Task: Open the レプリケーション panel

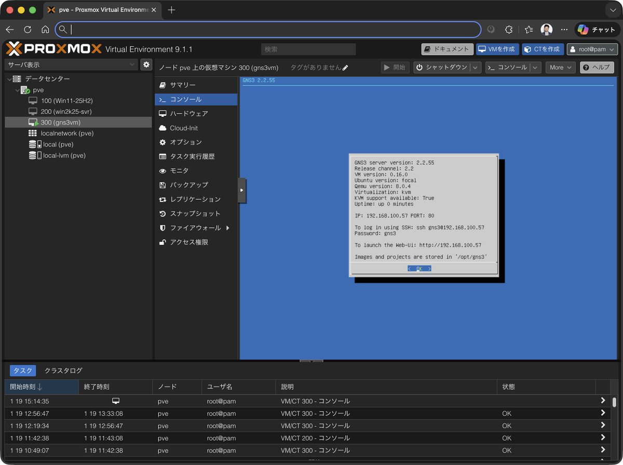Action: [x=196, y=199]
